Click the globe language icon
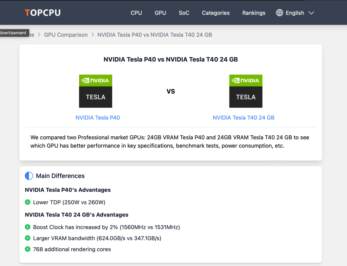Viewport: 347px width, 266px height. (280, 13)
